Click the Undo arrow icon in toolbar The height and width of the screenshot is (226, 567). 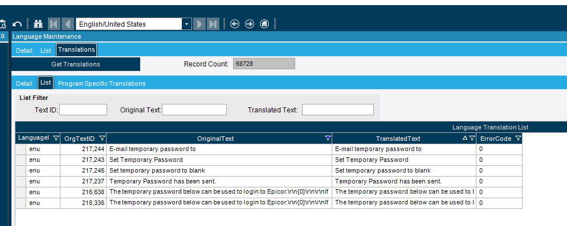point(17,24)
